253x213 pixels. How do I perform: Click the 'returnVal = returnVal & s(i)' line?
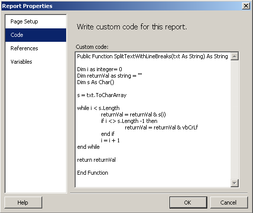[133, 114]
